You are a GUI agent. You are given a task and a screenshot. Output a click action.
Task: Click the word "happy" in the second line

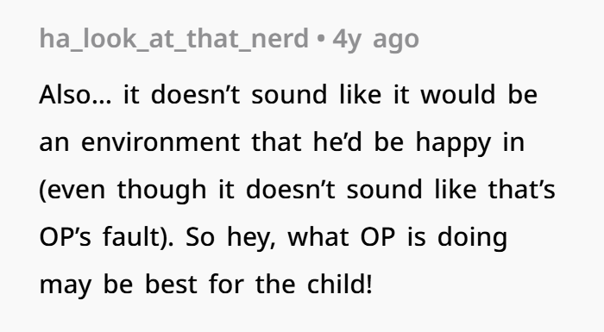(x=453, y=143)
